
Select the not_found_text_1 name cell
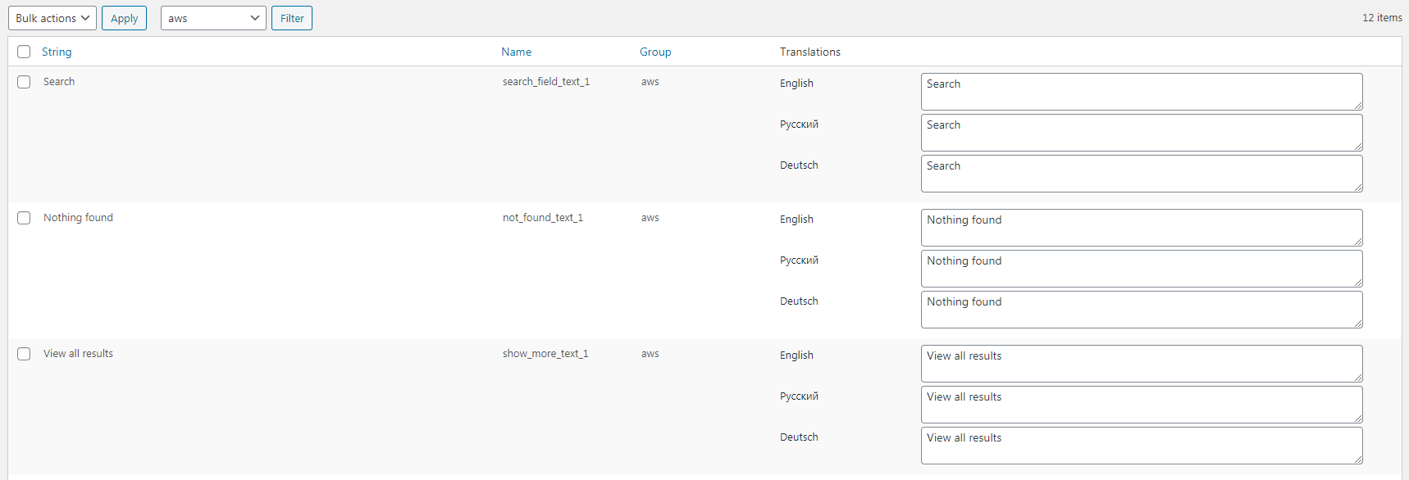tap(543, 218)
